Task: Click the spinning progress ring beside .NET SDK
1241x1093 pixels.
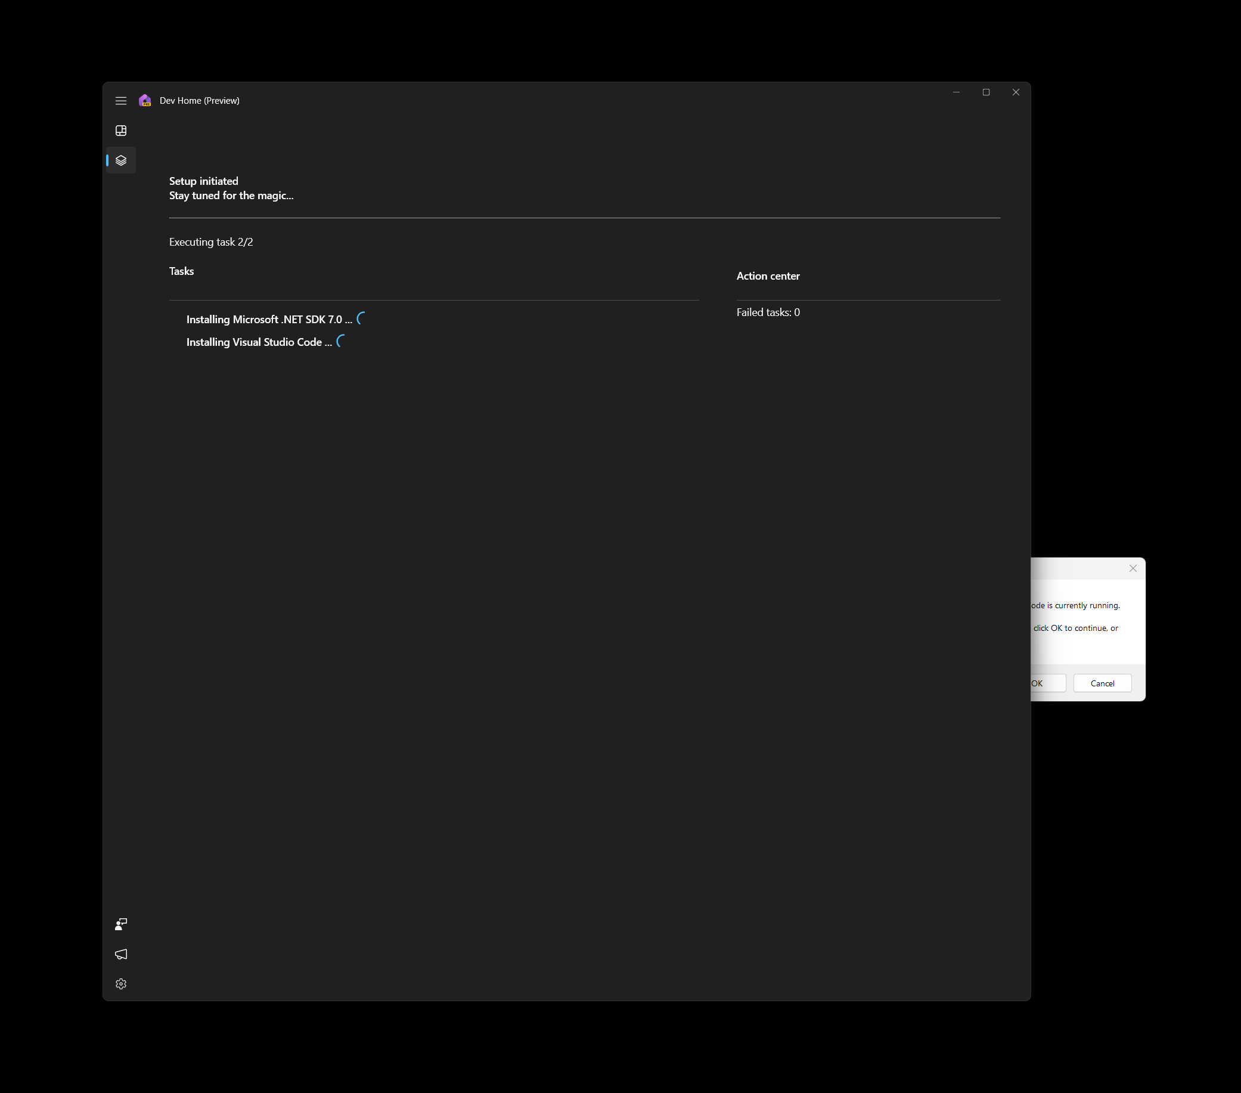Action: coord(360,318)
